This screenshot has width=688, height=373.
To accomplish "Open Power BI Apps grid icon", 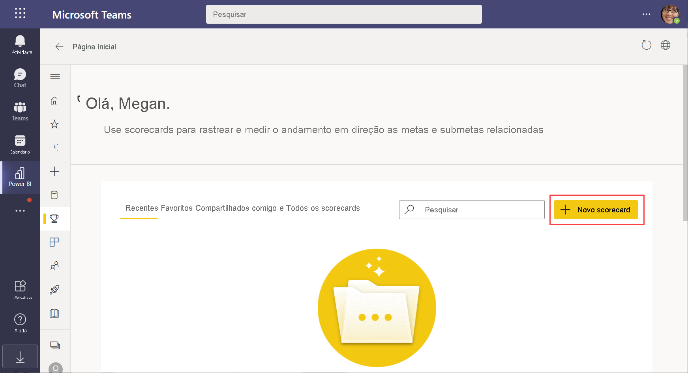I will point(54,242).
